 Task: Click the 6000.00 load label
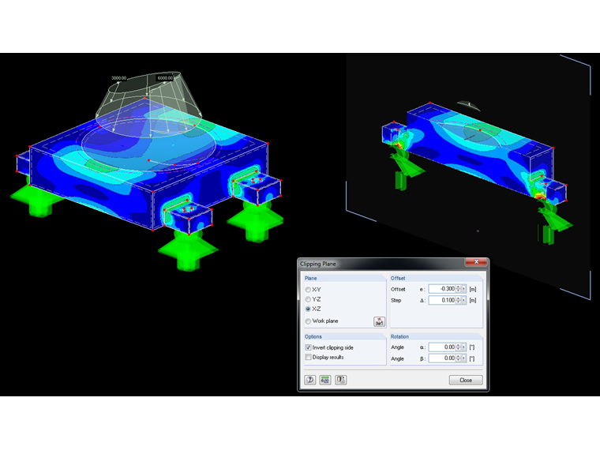[x=165, y=78]
